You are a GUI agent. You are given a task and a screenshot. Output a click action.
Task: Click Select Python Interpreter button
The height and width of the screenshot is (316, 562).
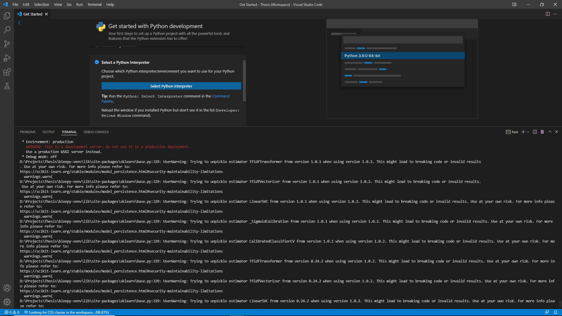click(171, 86)
